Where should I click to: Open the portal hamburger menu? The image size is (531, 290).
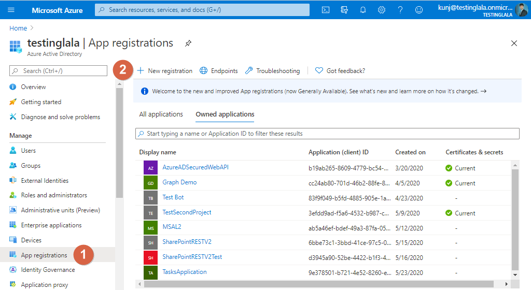pos(11,10)
